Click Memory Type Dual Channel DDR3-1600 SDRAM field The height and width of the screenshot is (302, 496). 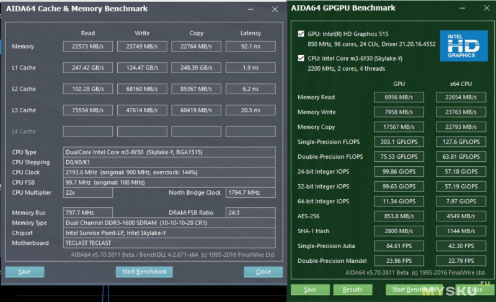coord(169,223)
